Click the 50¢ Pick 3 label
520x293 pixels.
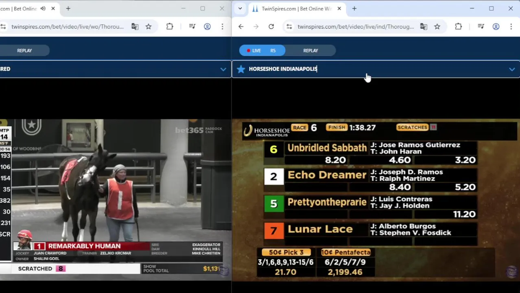(x=286, y=252)
